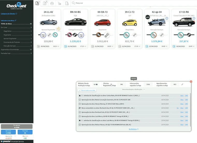The image size is (197, 143).
Task: Check 'Marcar todas como lidas'
Action: pyautogui.click(x=87, y=90)
